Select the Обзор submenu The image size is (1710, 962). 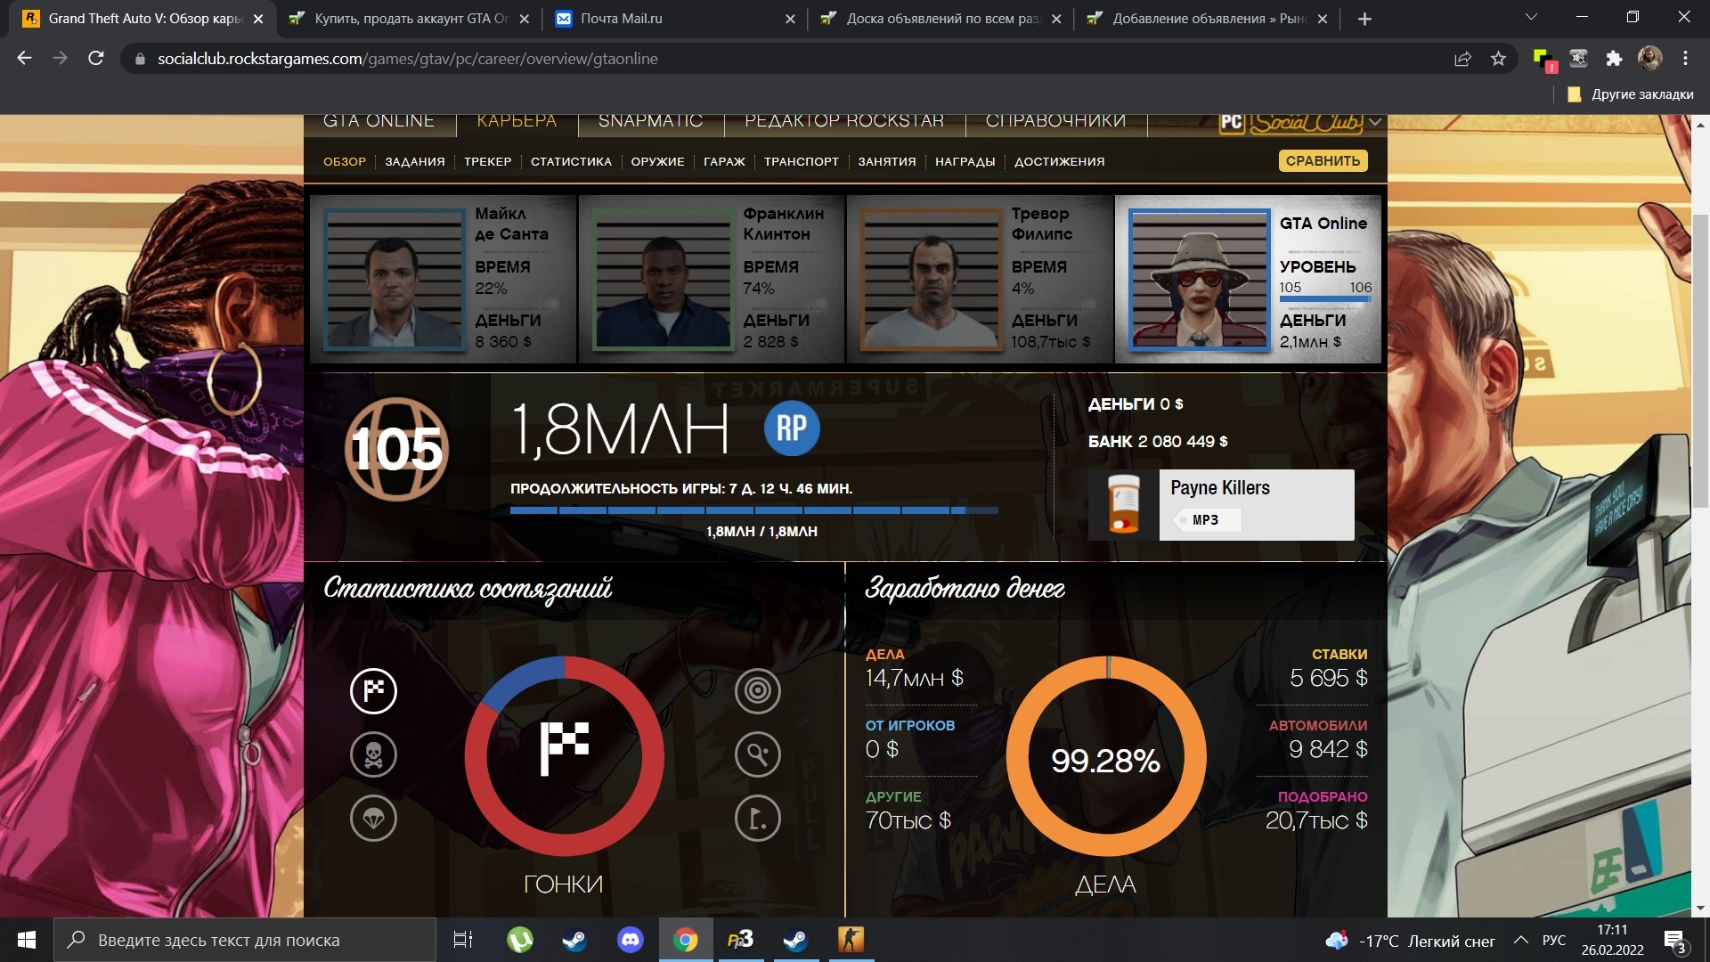tap(345, 161)
